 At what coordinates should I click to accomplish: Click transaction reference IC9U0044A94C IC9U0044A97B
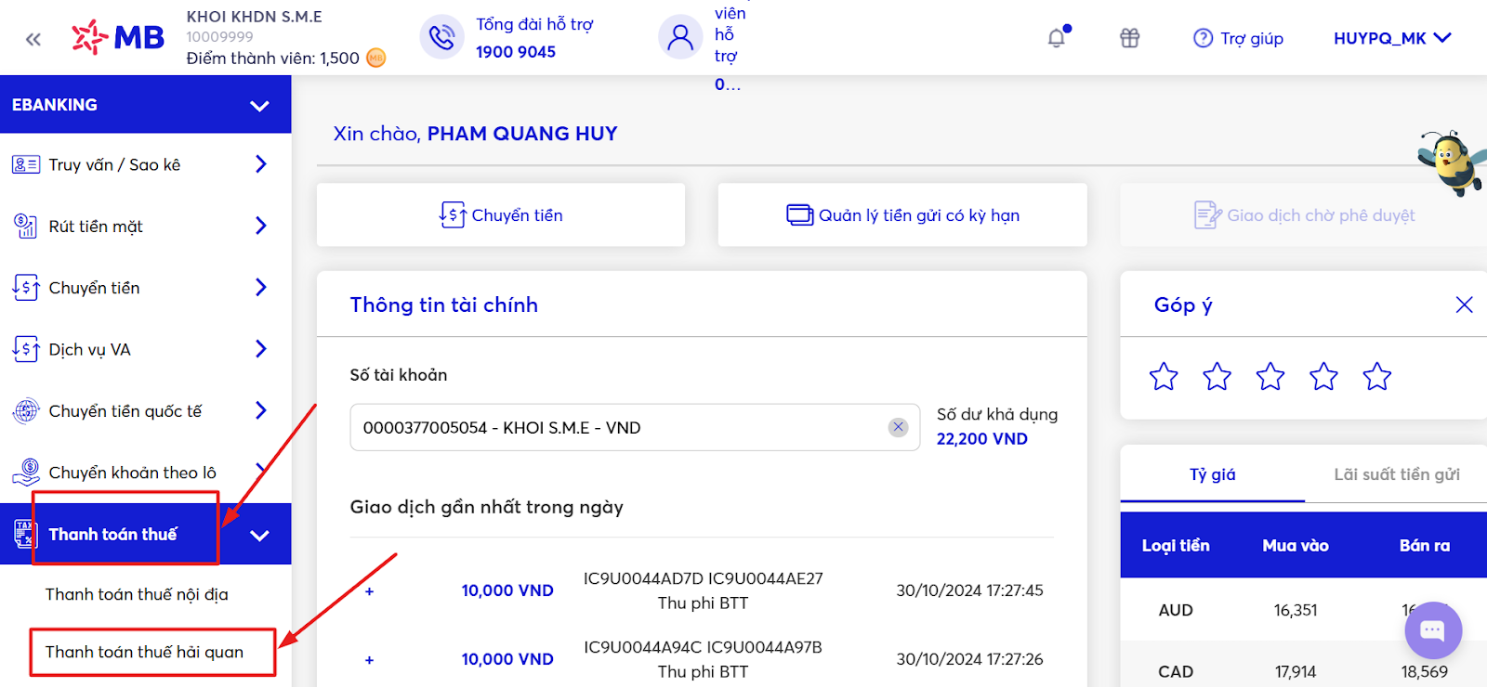pos(704,647)
